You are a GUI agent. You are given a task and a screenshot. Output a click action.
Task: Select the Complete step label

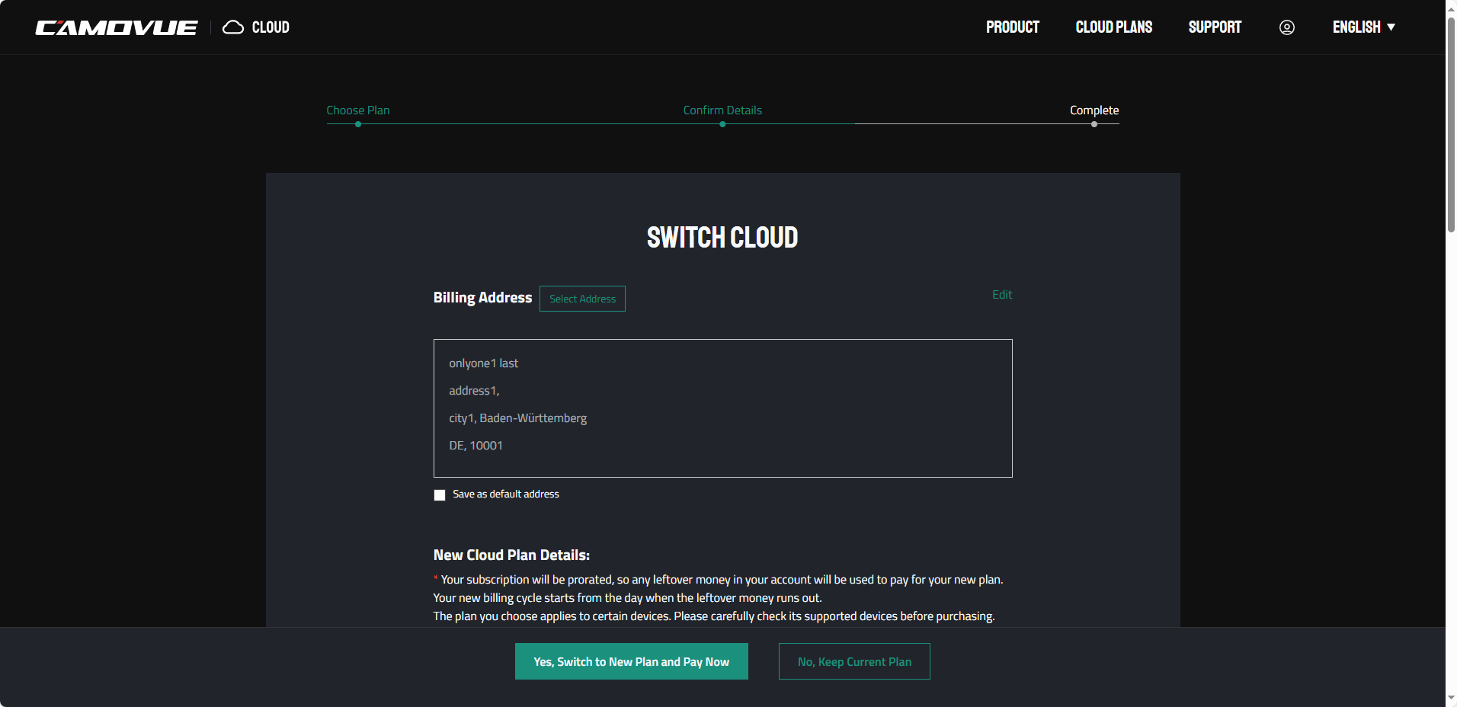coord(1094,110)
